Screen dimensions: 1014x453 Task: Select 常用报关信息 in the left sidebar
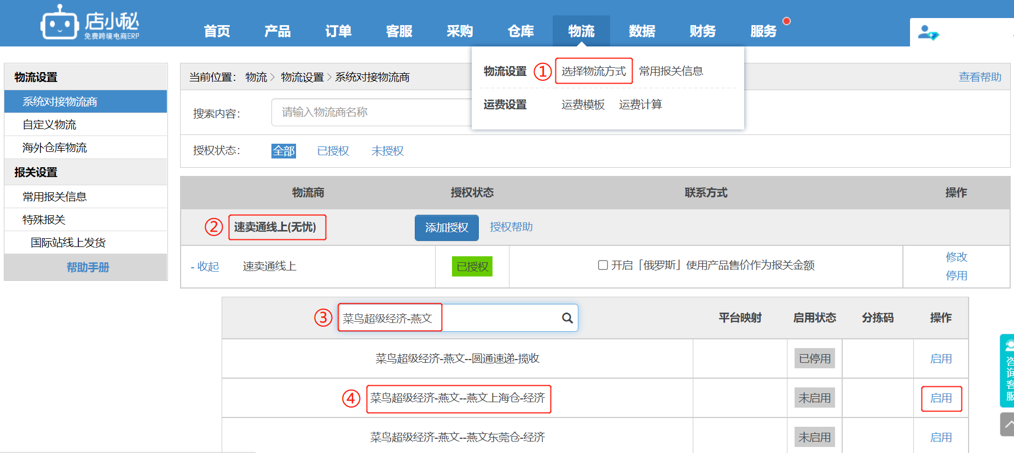pos(86,197)
